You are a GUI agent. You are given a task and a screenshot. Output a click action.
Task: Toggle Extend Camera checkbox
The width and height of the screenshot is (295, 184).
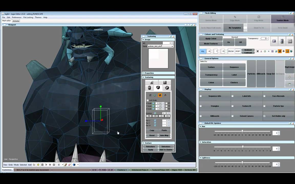point(232,116)
